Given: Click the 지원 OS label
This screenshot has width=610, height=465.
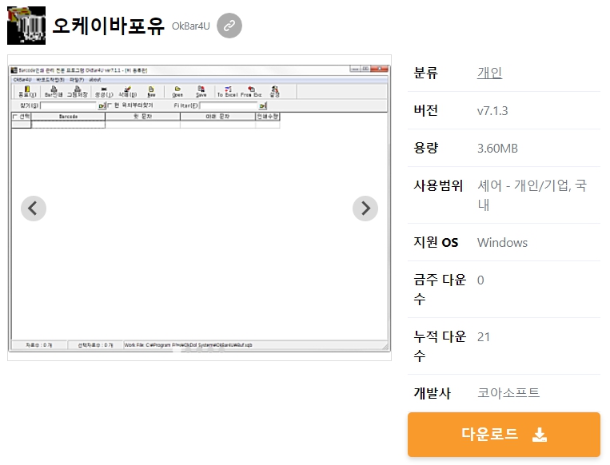Looking at the screenshot, I should tap(436, 242).
